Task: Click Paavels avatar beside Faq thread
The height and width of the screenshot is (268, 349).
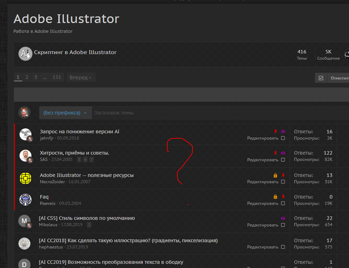Action: 25,200
